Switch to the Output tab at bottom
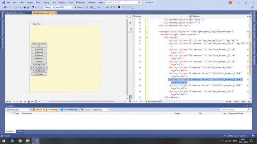Image resolution: width=257 pixels, height=144 pixels. point(20,131)
